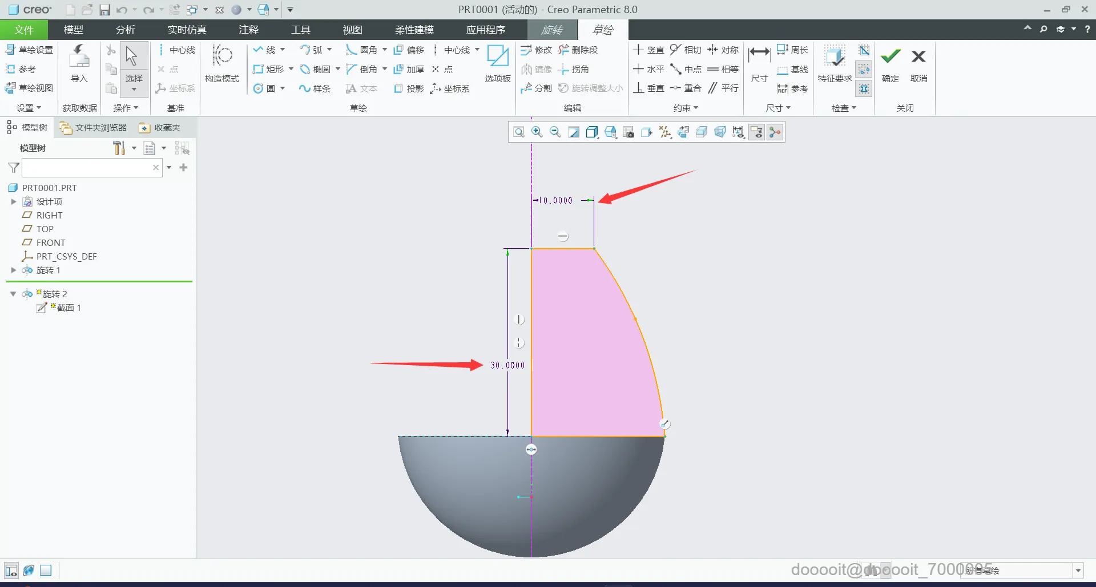1096x587 pixels.
Task: Expand the Setup (设置) group dropdown
Action: coord(29,108)
